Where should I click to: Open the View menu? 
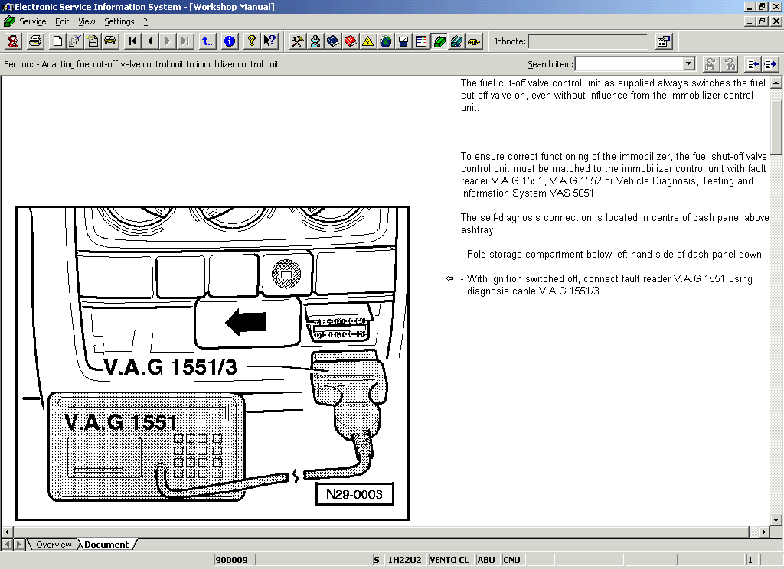click(87, 21)
